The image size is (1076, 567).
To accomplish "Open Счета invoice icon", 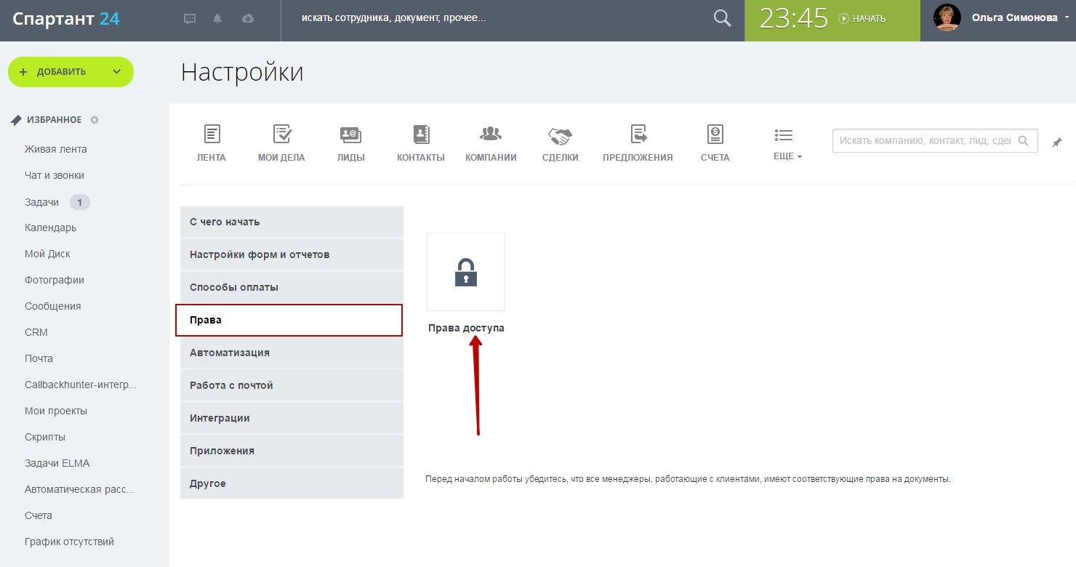I will pyautogui.click(x=715, y=134).
